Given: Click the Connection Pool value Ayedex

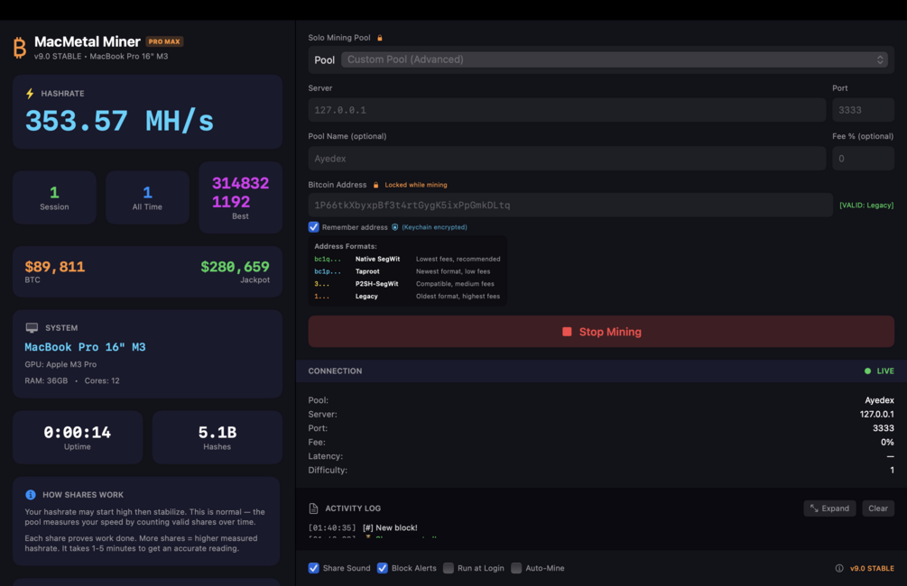Looking at the screenshot, I should (879, 400).
